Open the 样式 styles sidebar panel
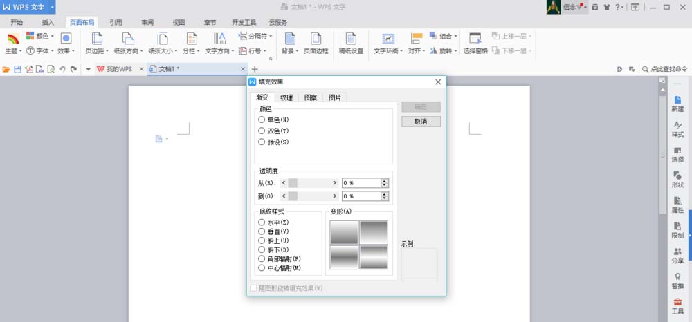 click(x=677, y=129)
